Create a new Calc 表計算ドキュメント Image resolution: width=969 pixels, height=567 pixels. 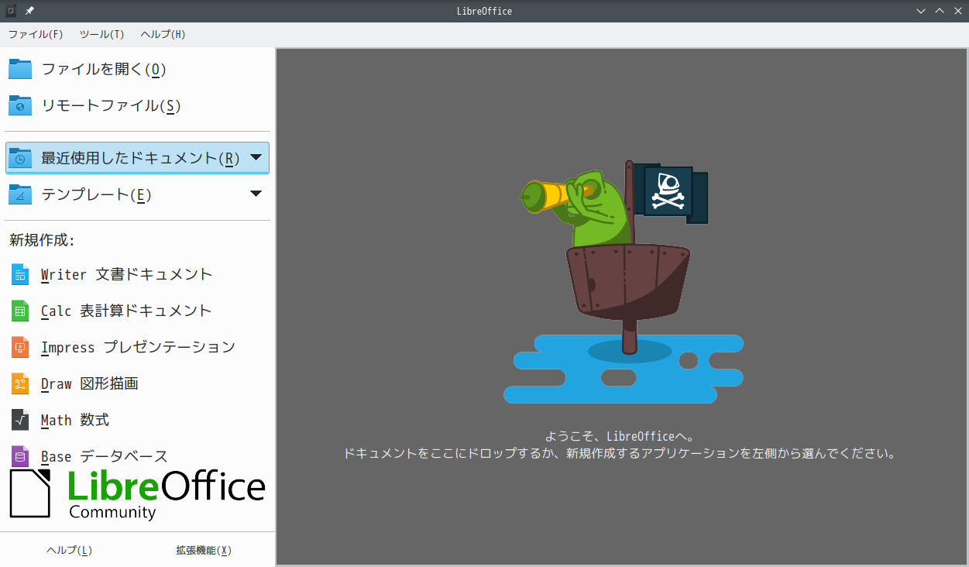[138, 311]
